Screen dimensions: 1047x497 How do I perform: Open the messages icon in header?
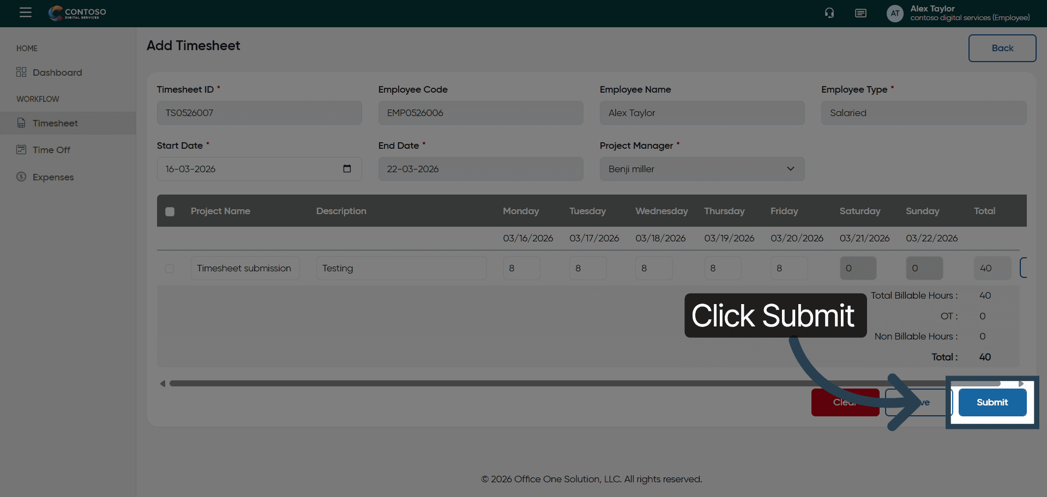[x=861, y=13]
